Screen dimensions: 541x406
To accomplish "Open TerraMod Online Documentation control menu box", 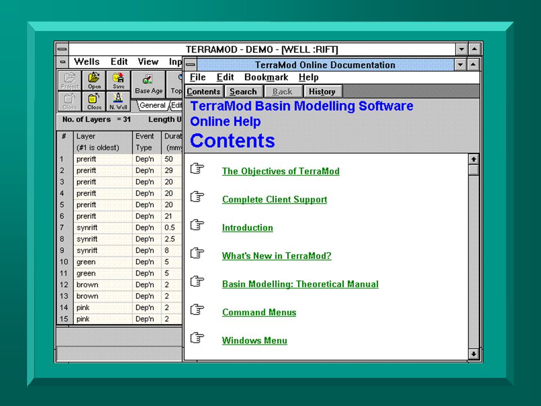I will tap(190, 64).
